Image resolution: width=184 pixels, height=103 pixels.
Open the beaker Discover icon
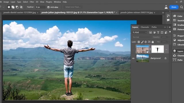166,7
